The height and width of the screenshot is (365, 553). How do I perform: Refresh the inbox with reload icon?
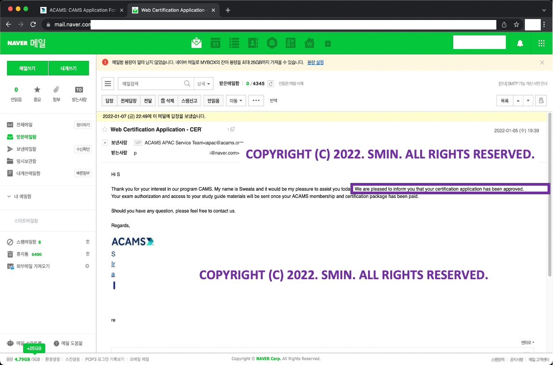tap(271, 84)
